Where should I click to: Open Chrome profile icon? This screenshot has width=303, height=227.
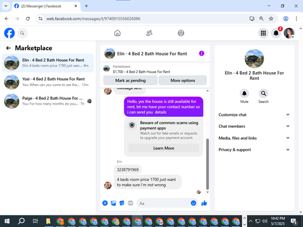(x=285, y=19)
